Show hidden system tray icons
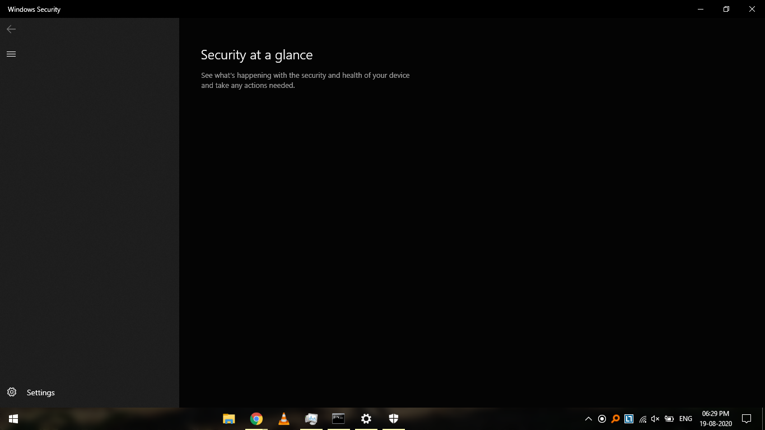765x430 pixels. [x=589, y=419]
